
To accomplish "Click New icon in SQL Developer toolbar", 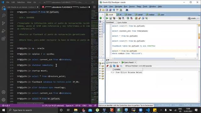I will pos(100,10).
